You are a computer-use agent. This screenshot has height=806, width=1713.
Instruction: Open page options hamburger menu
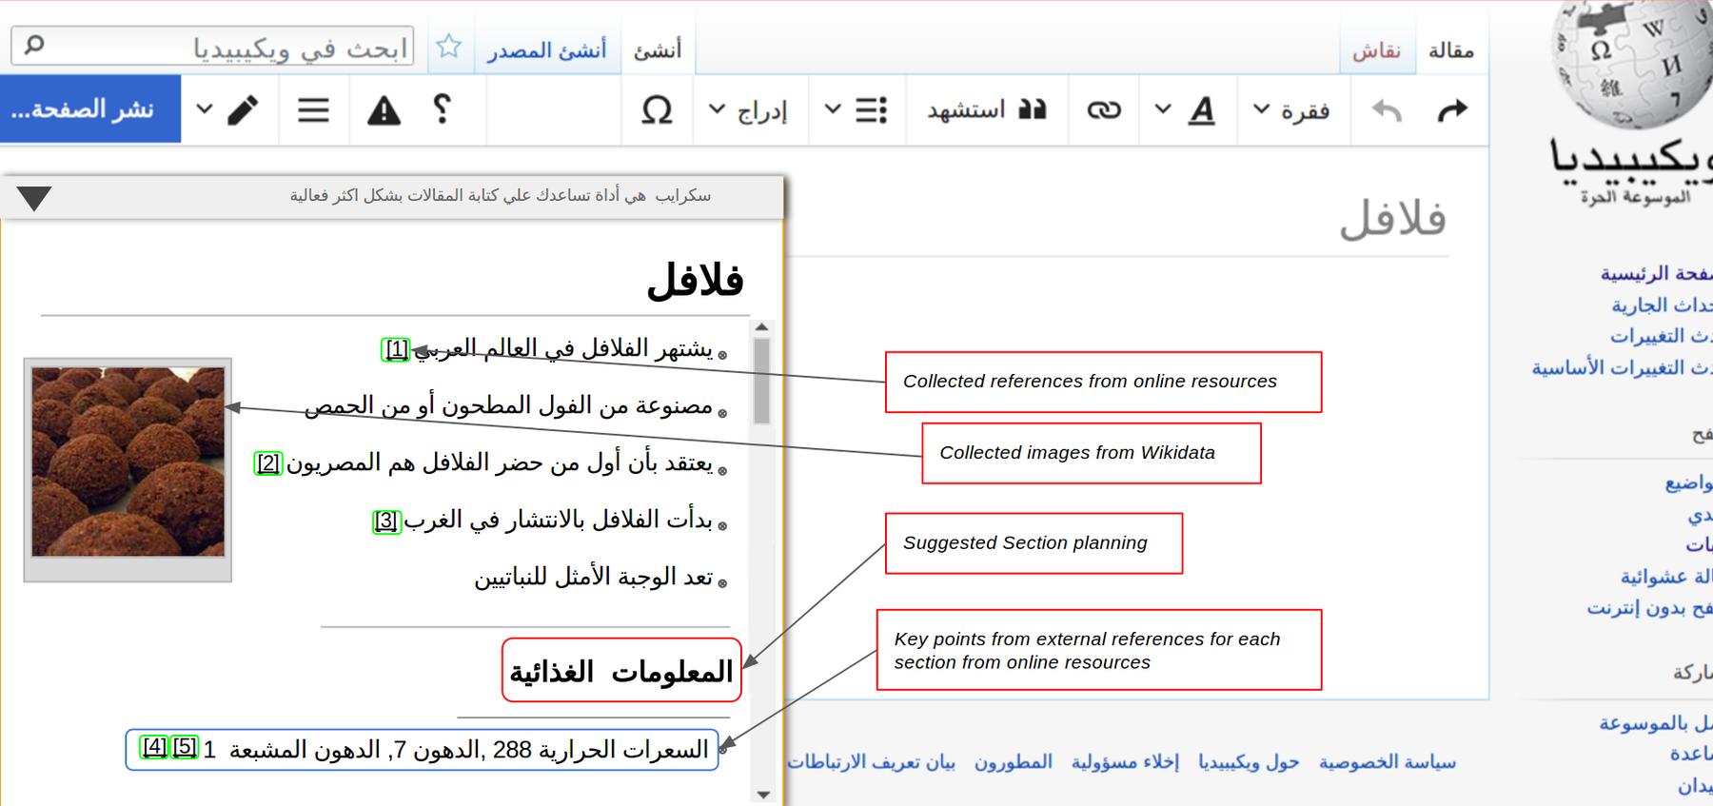click(313, 110)
